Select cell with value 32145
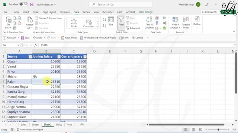Image resolution: width=238 pixels, height=133 pixels. pos(46,92)
